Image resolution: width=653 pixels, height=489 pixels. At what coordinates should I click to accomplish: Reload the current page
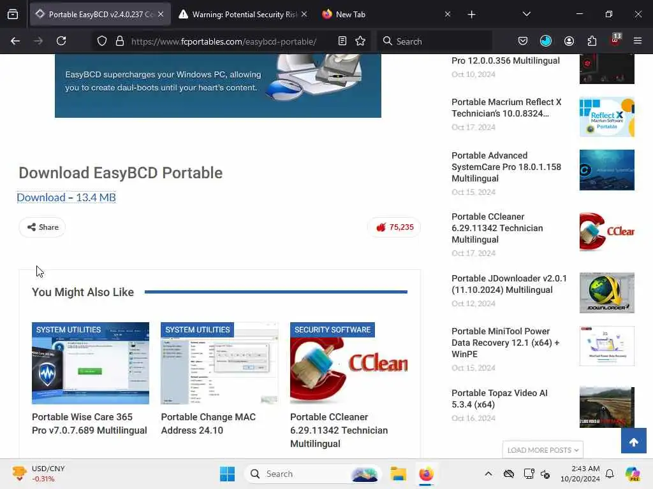pos(61,41)
